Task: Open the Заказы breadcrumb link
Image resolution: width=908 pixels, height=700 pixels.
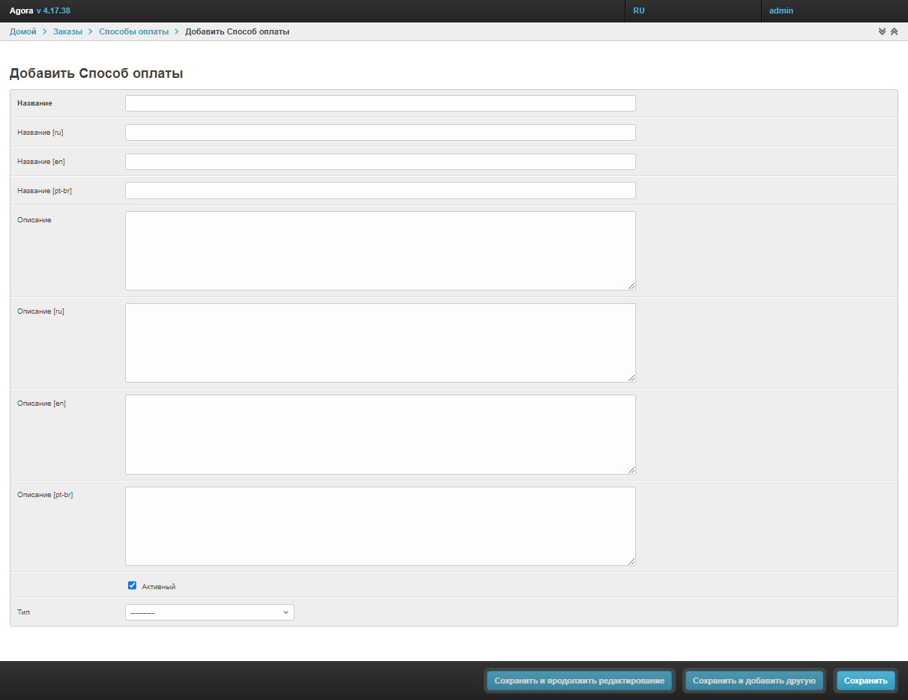Action: (67, 31)
